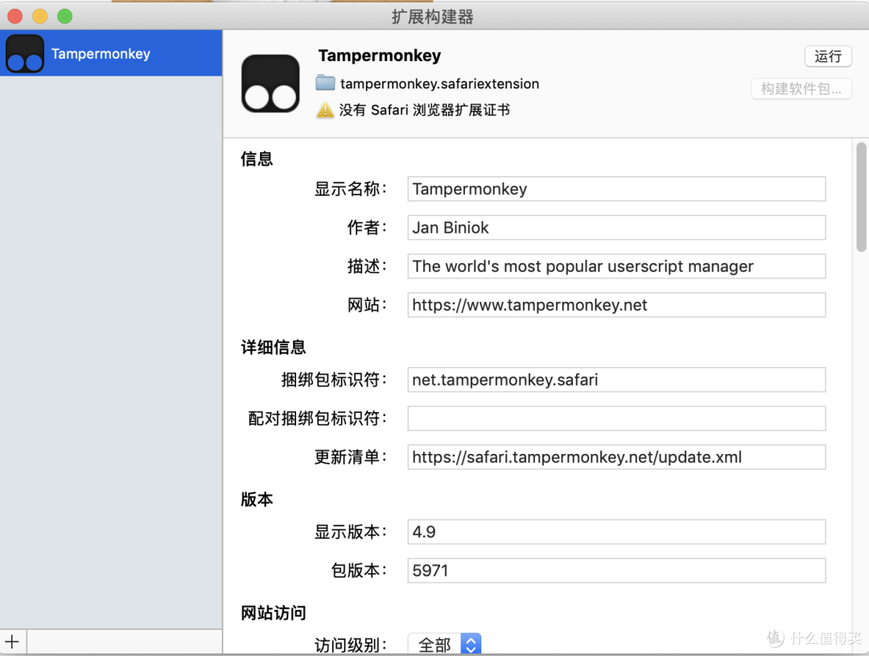Open the 访问级别 dropdown set to 全部
The width and height of the screenshot is (869, 656).
444,645
